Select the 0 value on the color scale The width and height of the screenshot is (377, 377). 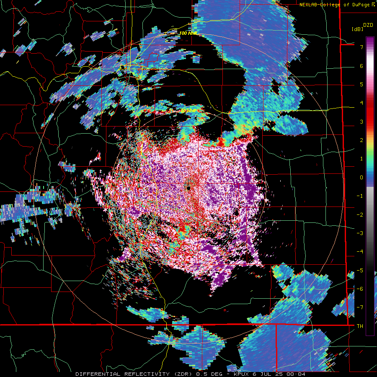click(362, 178)
